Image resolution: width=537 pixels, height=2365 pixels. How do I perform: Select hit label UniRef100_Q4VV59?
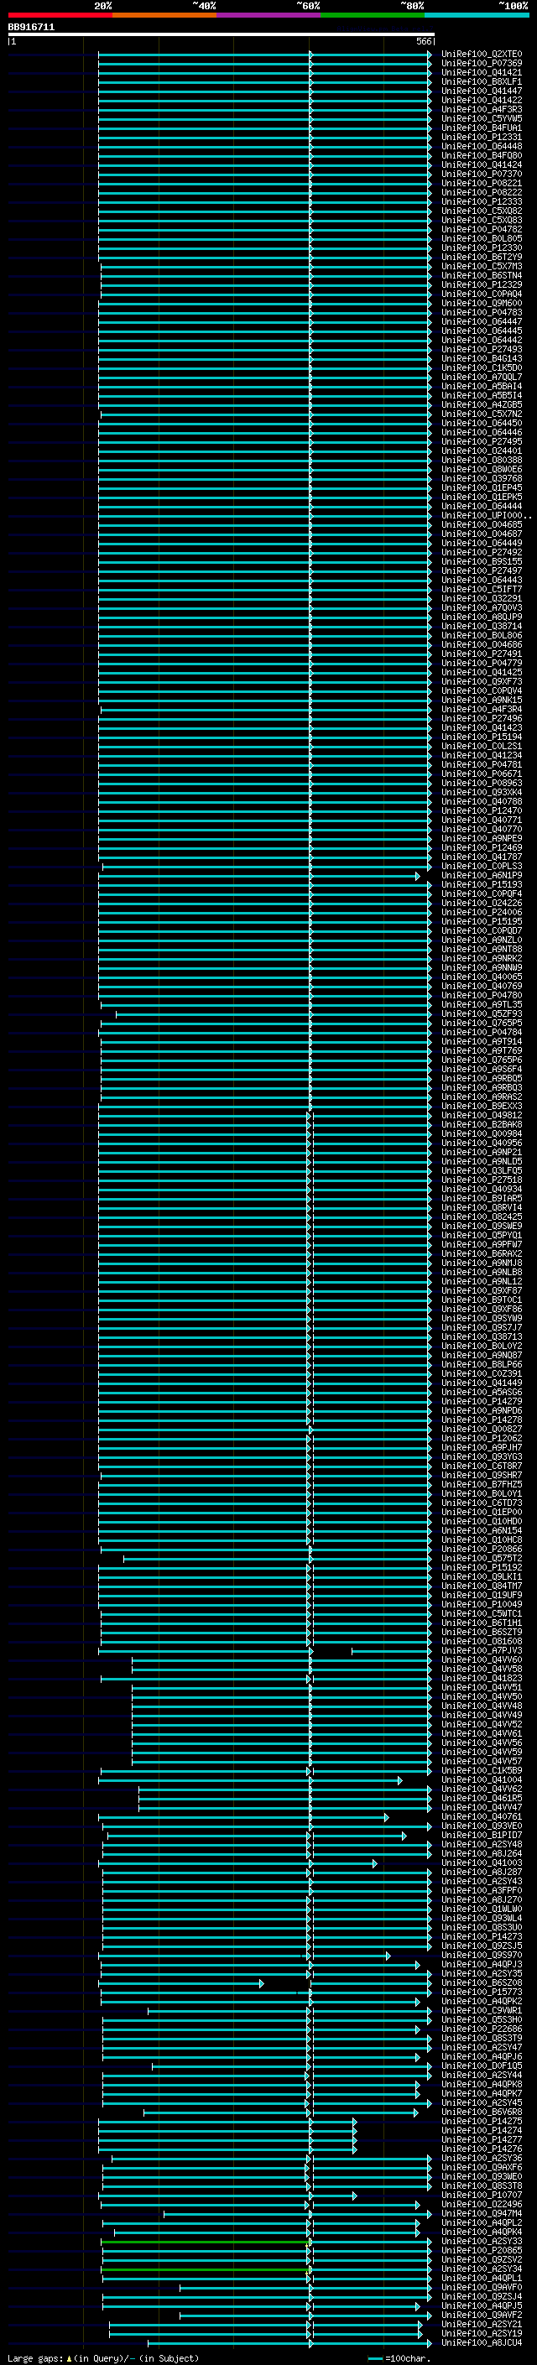pyautogui.click(x=482, y=1752)
